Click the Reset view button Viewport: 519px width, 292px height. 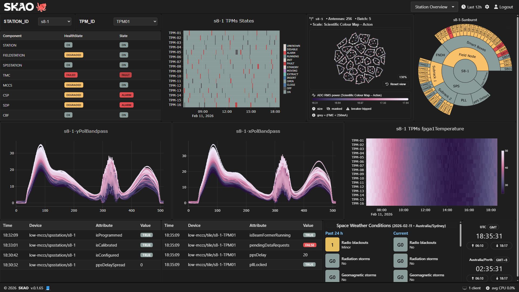click(396, 84)
